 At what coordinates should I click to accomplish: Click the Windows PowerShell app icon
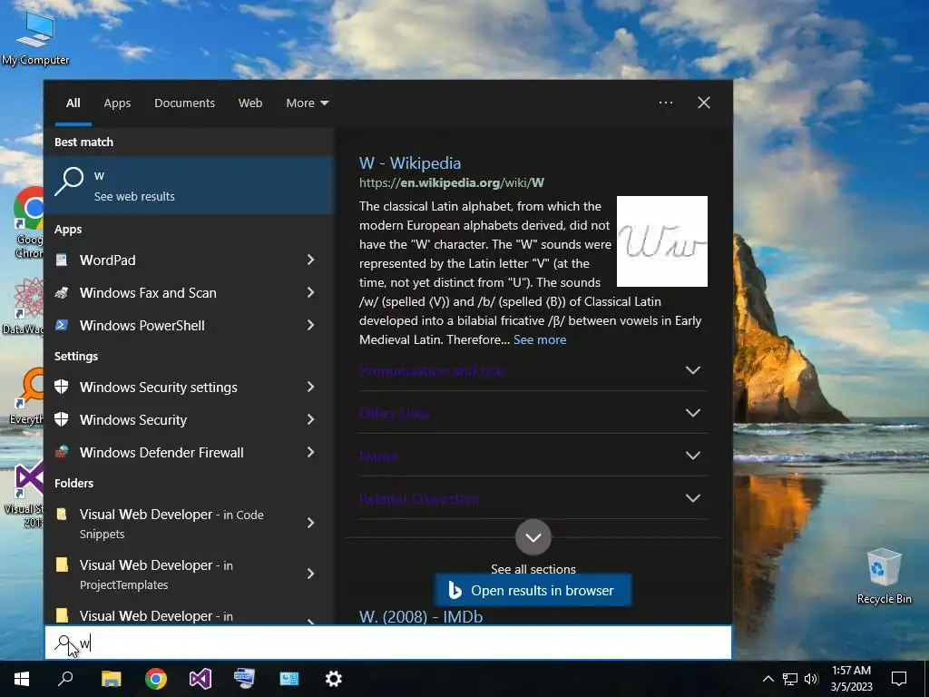coord(62,326)
